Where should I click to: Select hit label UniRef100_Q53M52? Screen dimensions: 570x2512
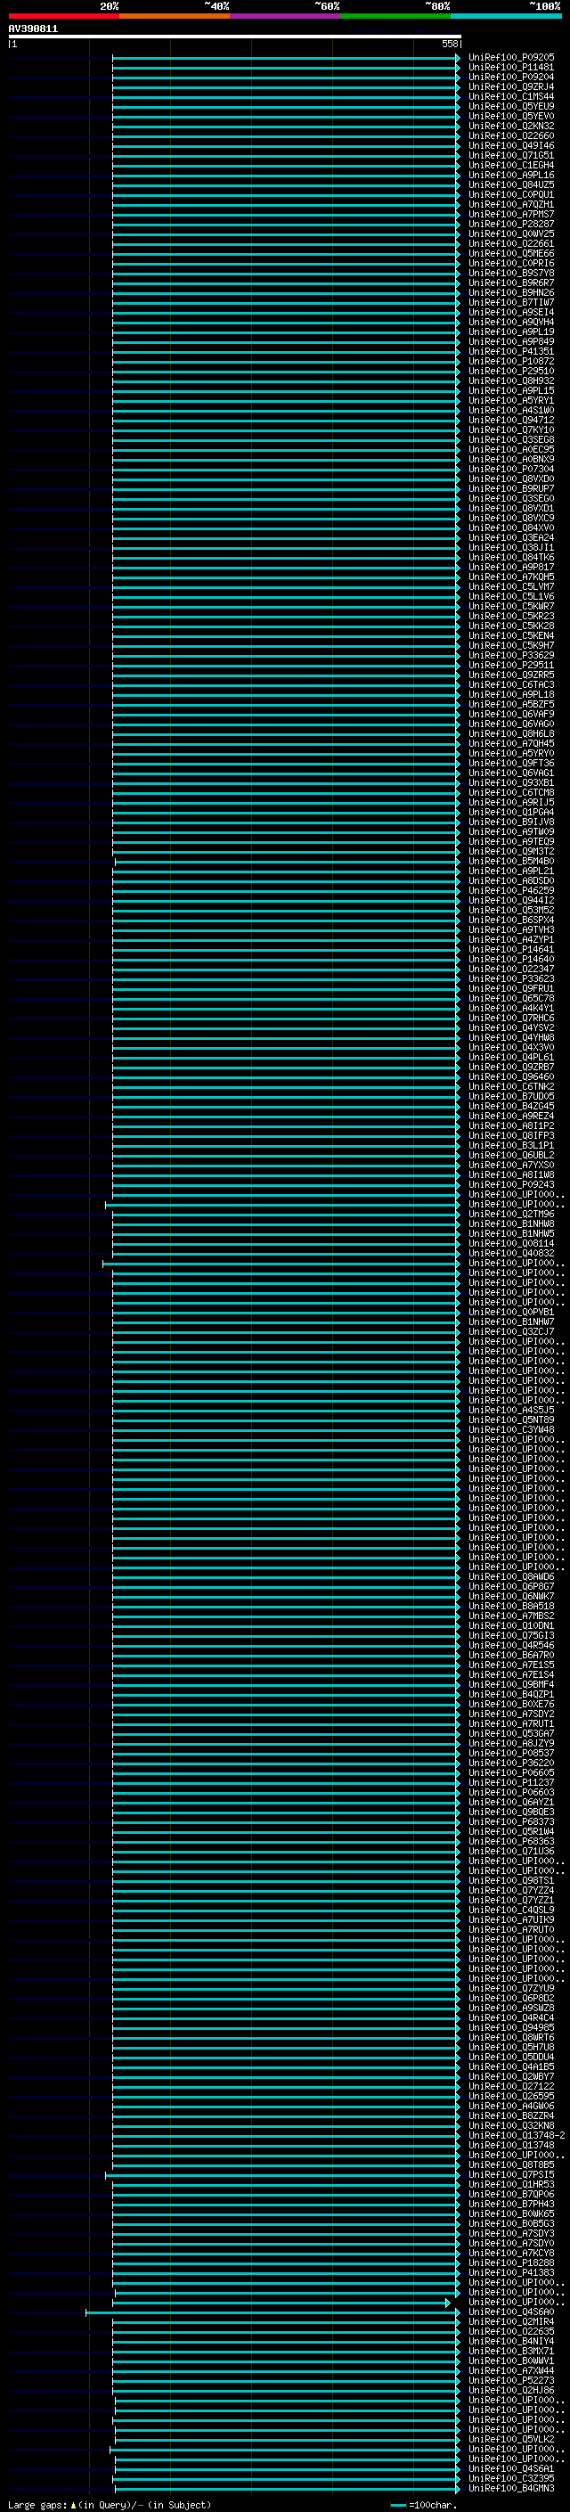point(510,910)
